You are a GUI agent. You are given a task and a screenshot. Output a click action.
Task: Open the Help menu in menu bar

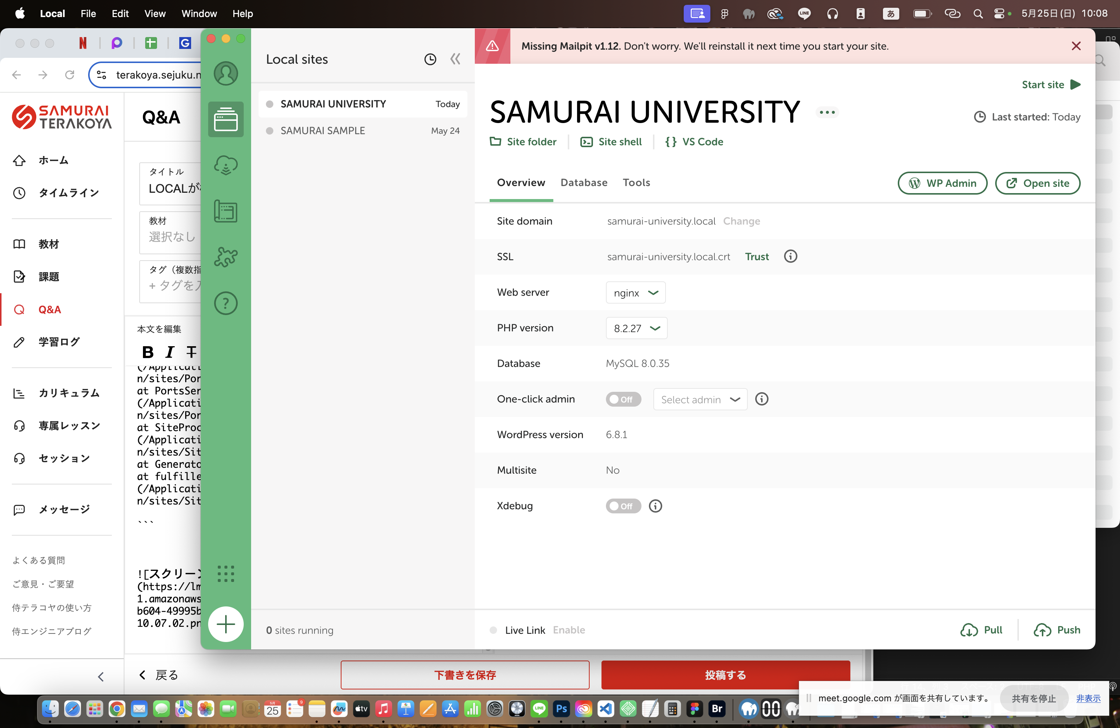pos(242,14)
